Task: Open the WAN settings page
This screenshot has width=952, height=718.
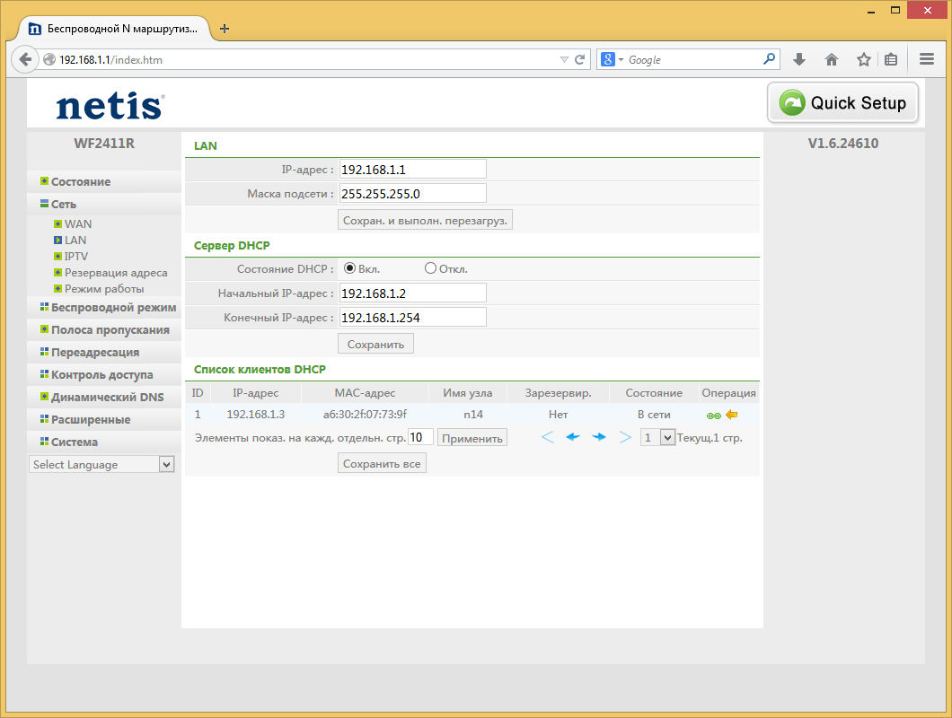Action: click(x=78, y=224)
